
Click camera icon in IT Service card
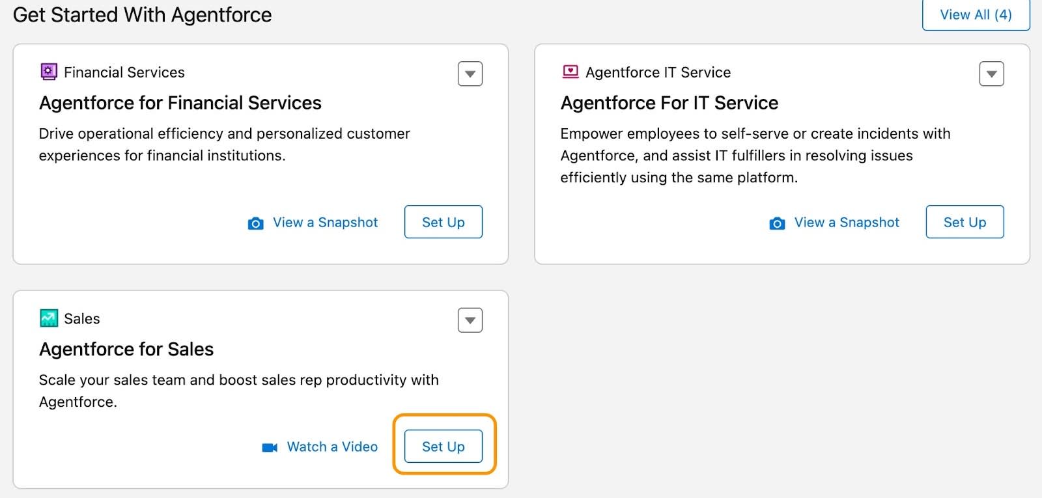click(777, 223)
